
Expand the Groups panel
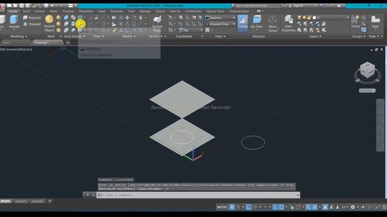click(x=359, y=36)
